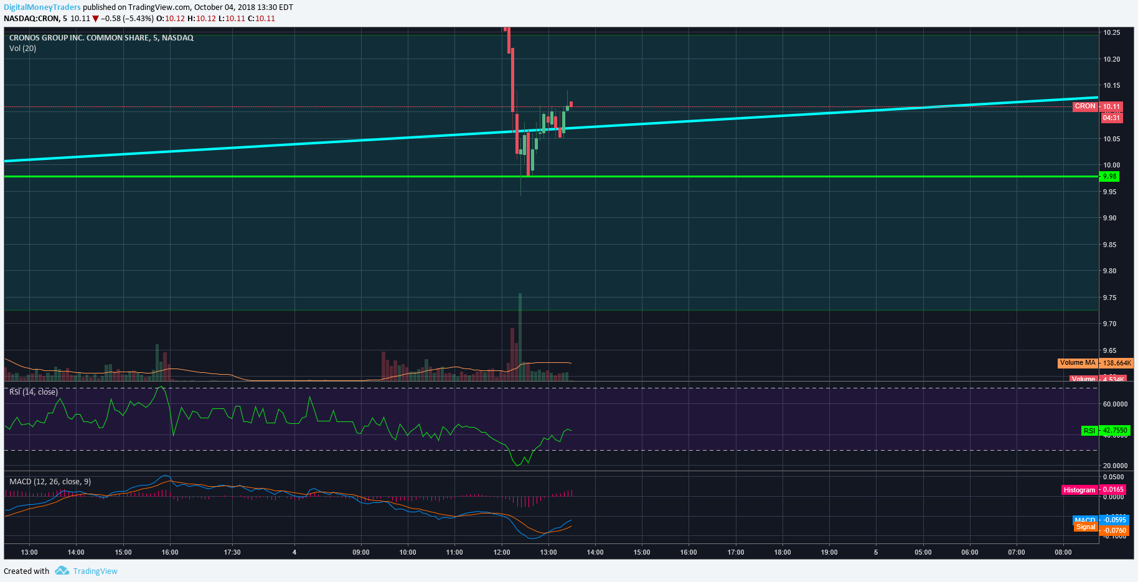Click the 13:00 time axis label near center

click(x=548, y=553)
